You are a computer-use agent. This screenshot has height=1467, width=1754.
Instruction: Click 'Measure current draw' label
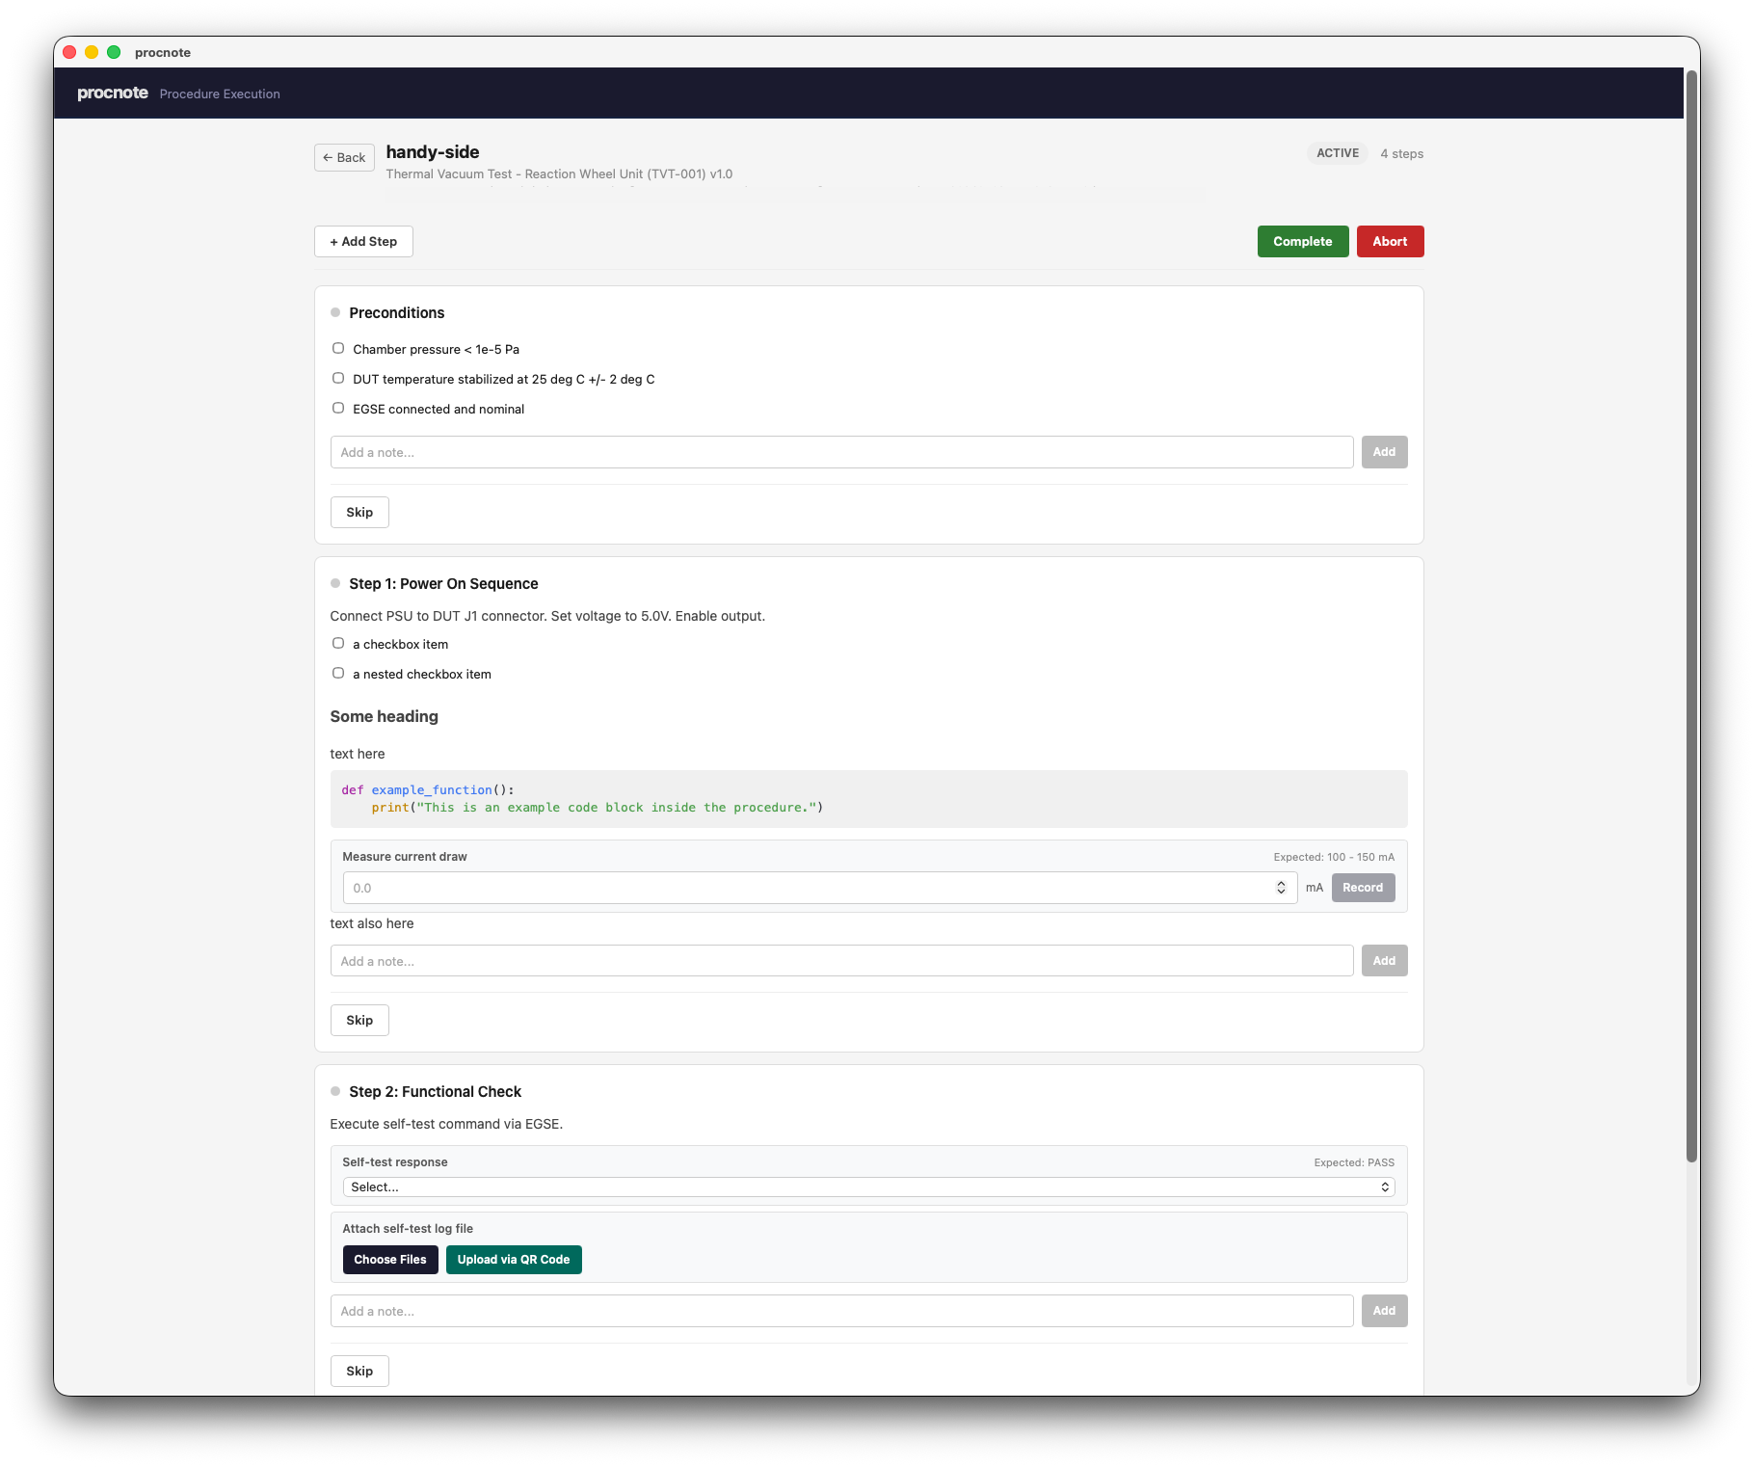pos(405,857)
